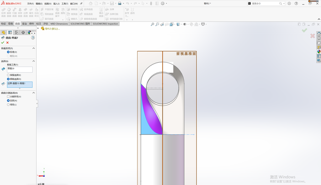This screenshot has height=185, width=321.
Task: Cancel surface trim with red X
Action: point(8,43)
